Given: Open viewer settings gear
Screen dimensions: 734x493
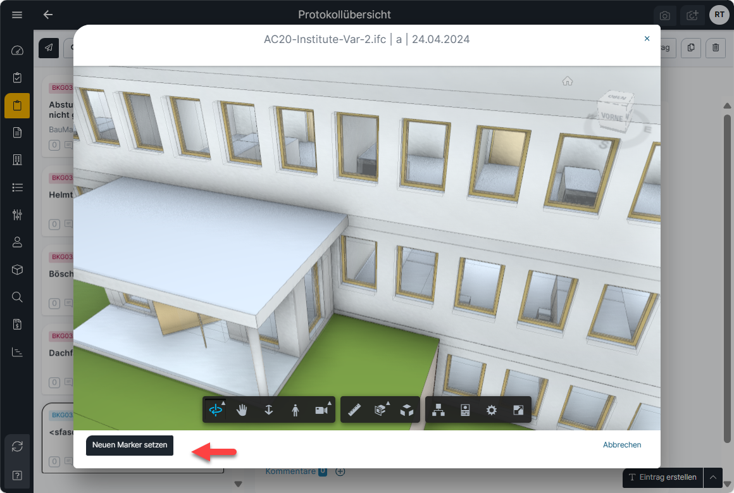Looking at the screenshot, I should (492, 410).
